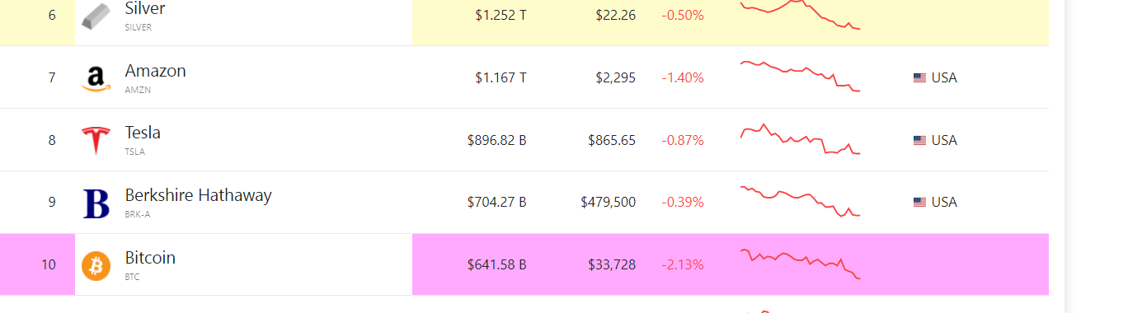Open the Silver asset name link
1128x313 pixels.
(x=145, y=9)
